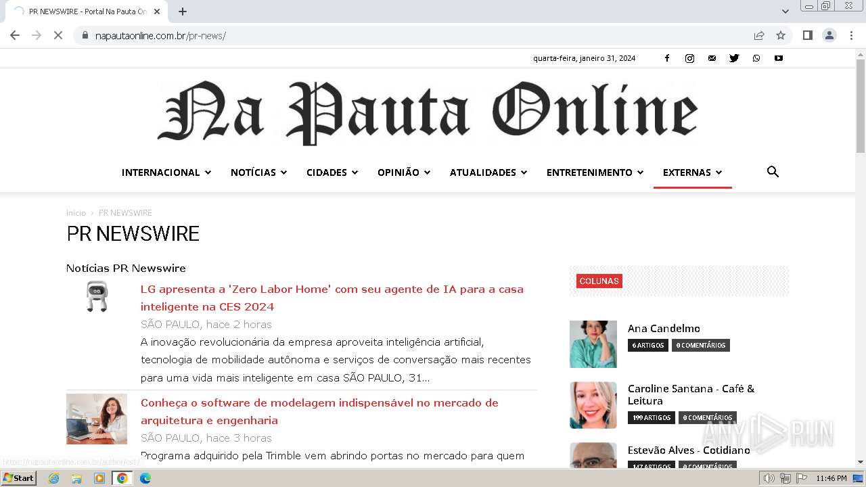This screenshot has height=487, width=866.
Task: Expand the ATUALIDADES menu
Action: coord(488,172)
